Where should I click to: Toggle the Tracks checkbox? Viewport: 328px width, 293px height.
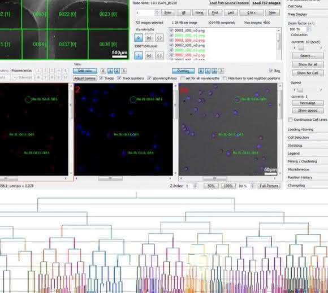pos(101,78)
